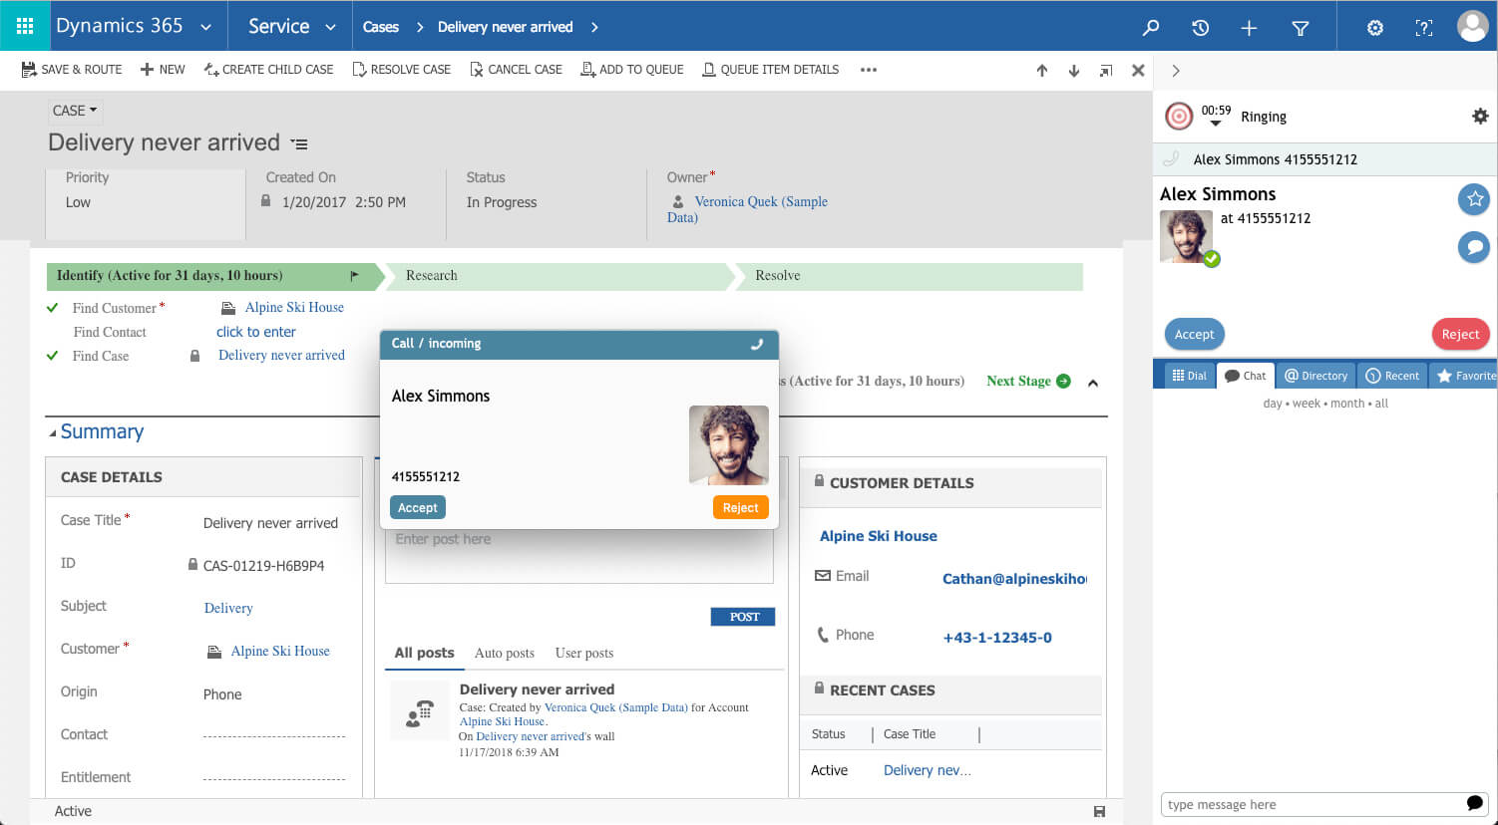Open the search magnifier in top navigation
The width and height of the screenshot is (1498, 825).
(x=1151, y=28)
